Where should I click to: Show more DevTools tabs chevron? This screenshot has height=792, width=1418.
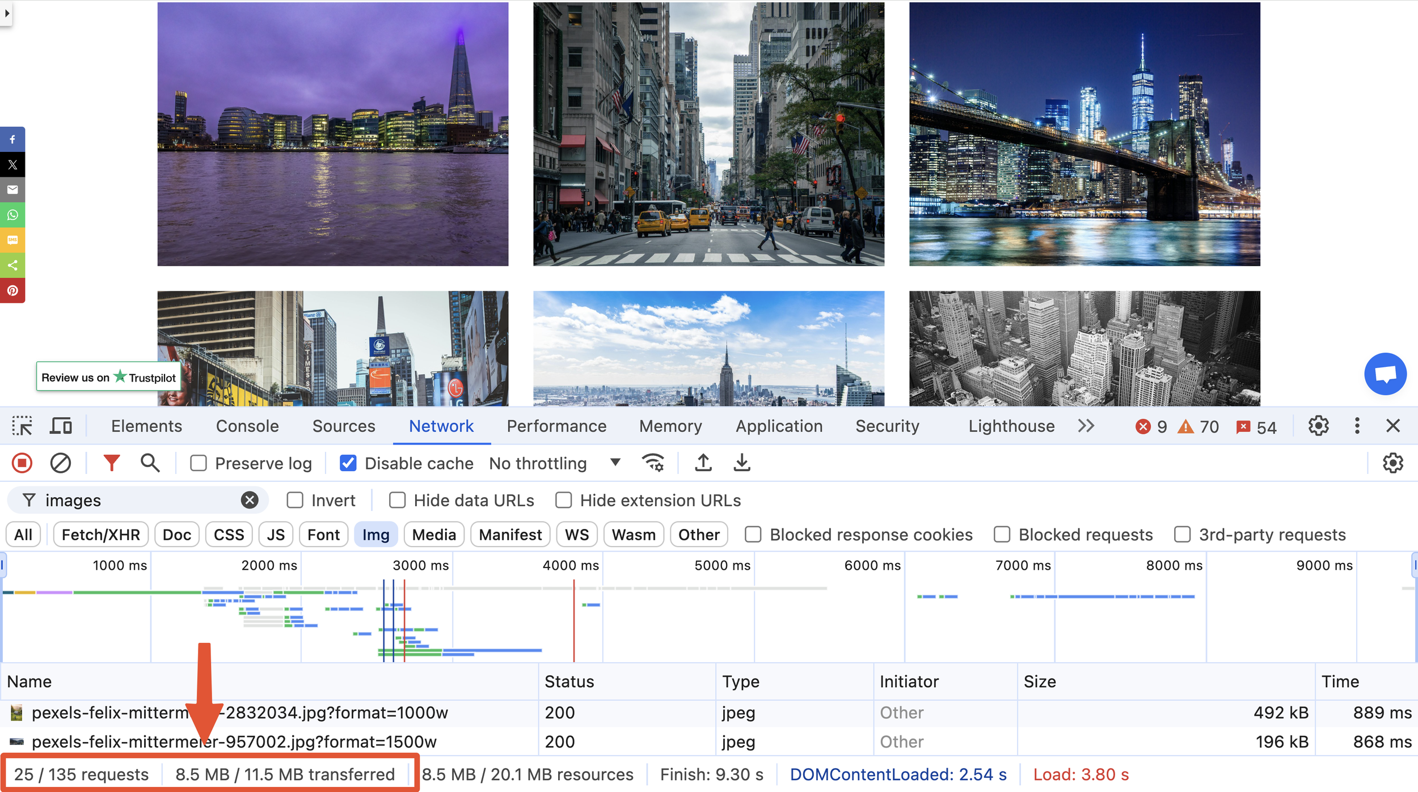[x=1086, y=426]
